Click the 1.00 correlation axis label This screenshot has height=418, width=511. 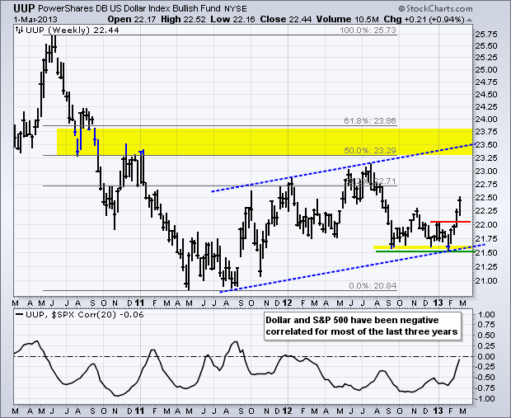[485, 315]
